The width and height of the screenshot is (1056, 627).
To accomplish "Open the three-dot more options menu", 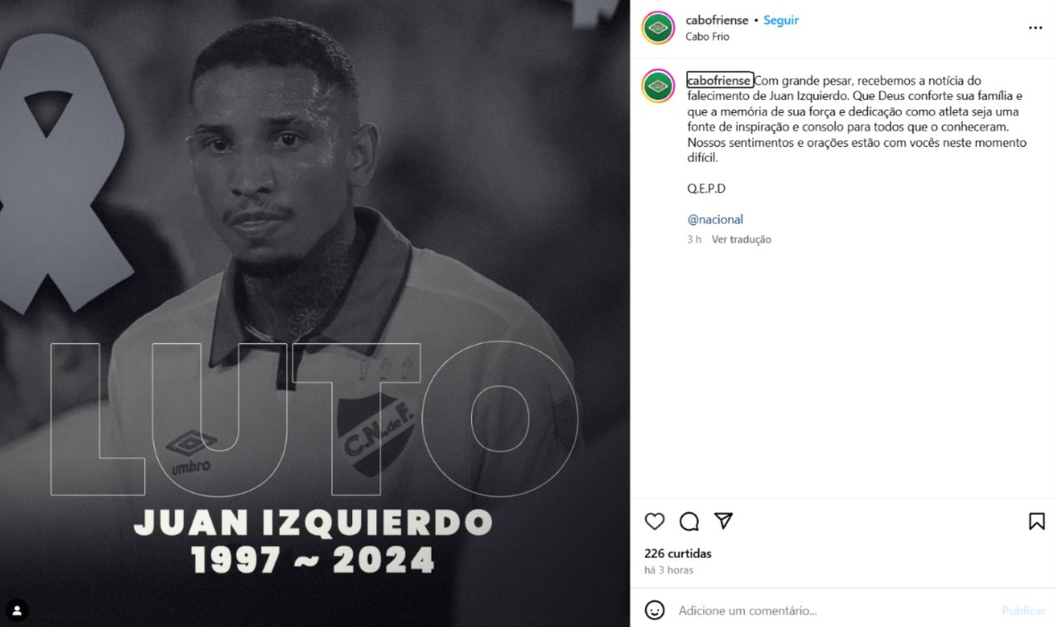I will click(x=1035, y=28).
